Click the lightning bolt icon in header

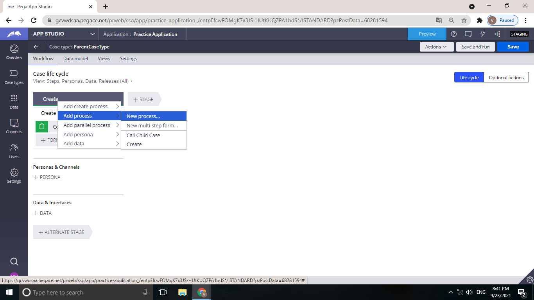(483, 34)
